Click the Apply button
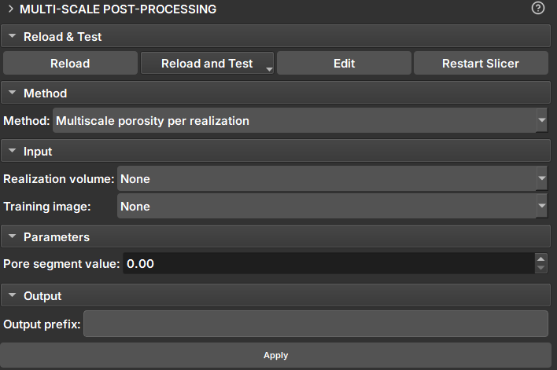This screenshot has width=557, height=370. (275, 355)
